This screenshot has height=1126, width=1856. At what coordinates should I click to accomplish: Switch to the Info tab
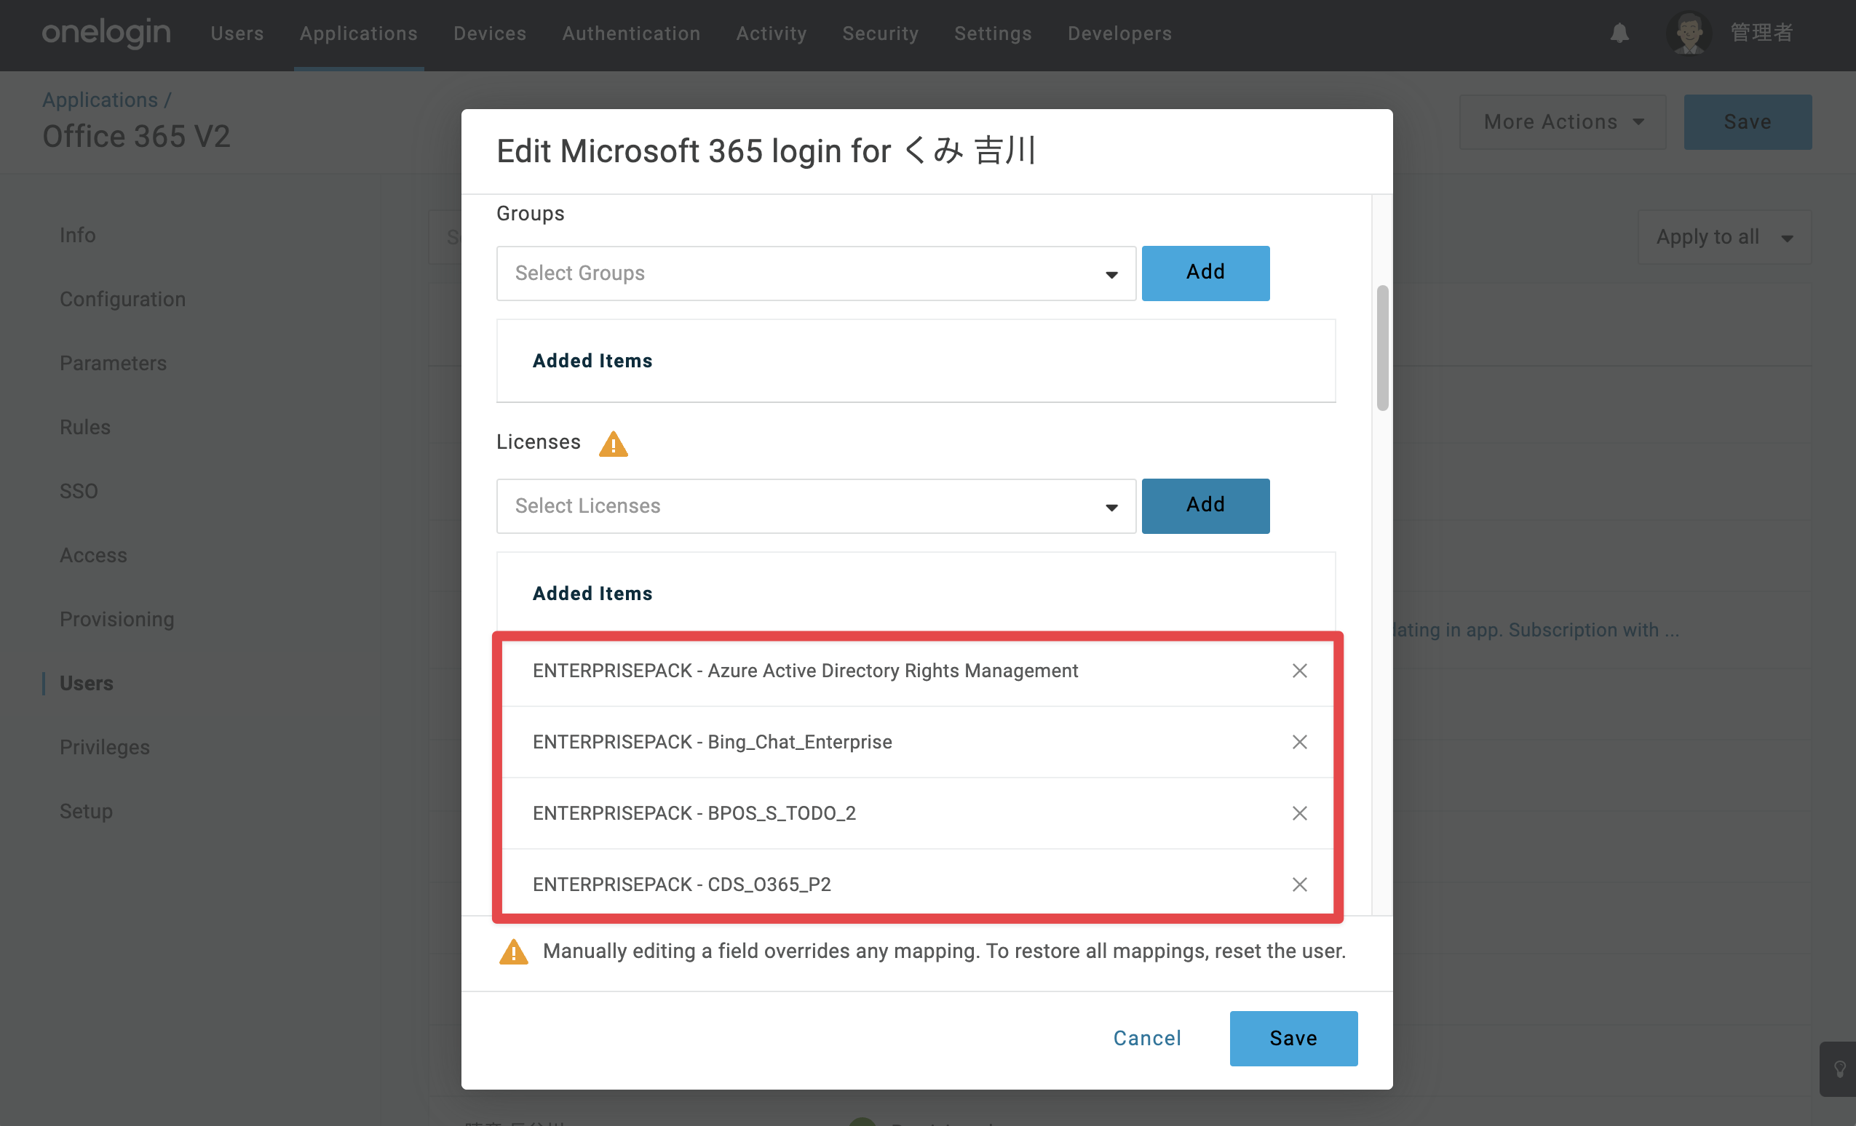coord(78,235)
